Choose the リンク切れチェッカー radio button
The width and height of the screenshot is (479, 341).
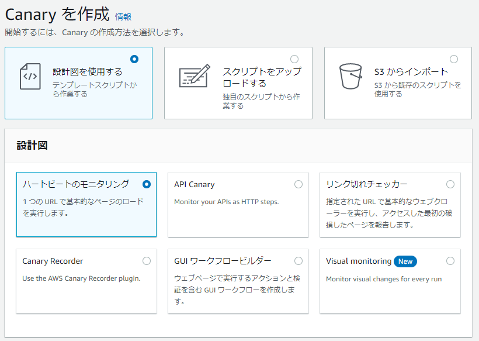[x=450, y=184]
